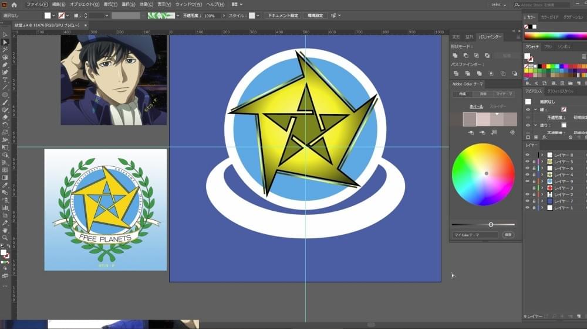
Task: Select the Hand tool
Action: pos(5,230)
